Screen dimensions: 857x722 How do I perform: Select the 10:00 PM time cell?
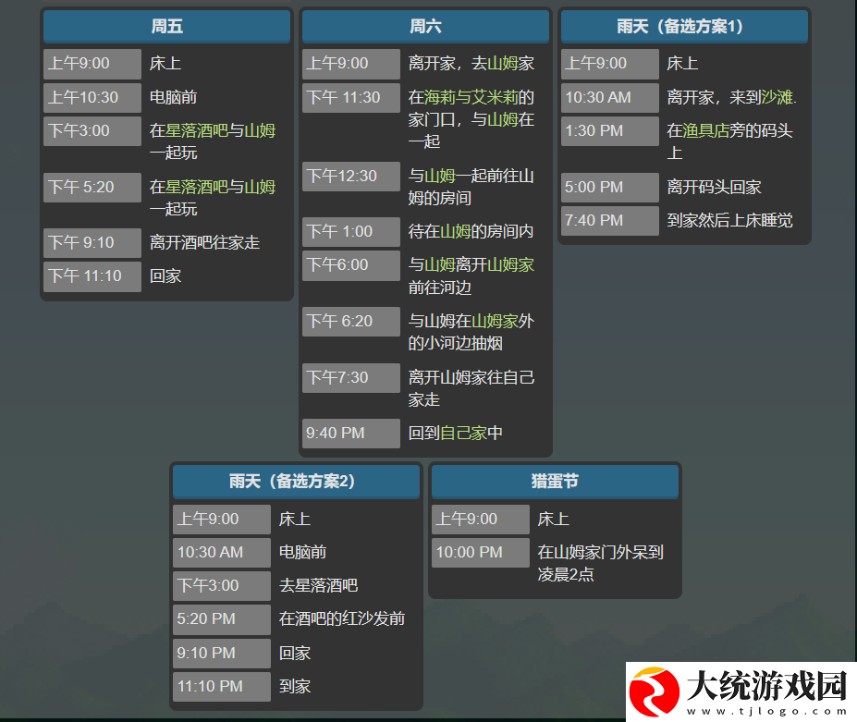coord(481,552)
